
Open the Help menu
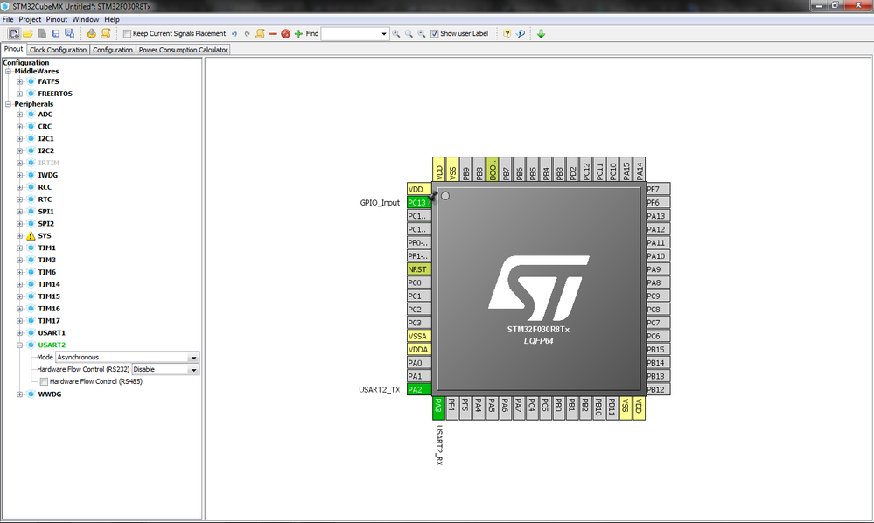click(x=112, y=19)
